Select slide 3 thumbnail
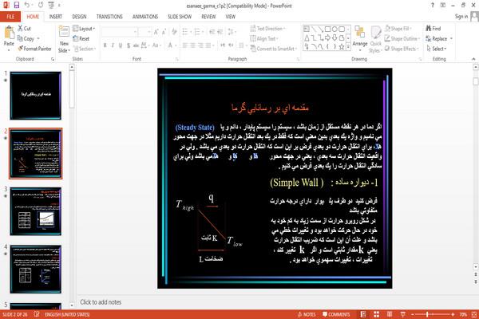This screenshot has width=479, height=319. pyautogui.click(x=35, y=211)
